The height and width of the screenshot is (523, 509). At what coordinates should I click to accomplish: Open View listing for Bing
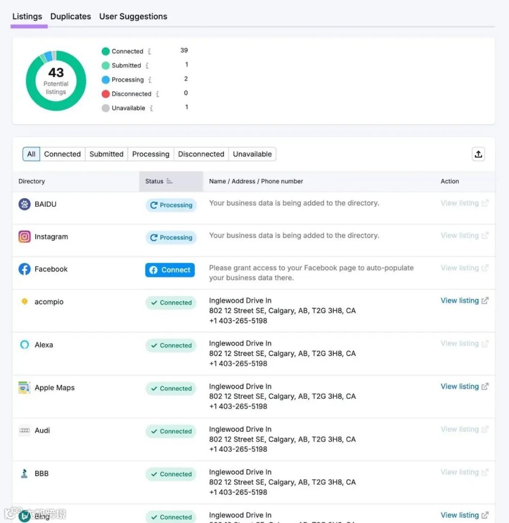click(464, 515)
